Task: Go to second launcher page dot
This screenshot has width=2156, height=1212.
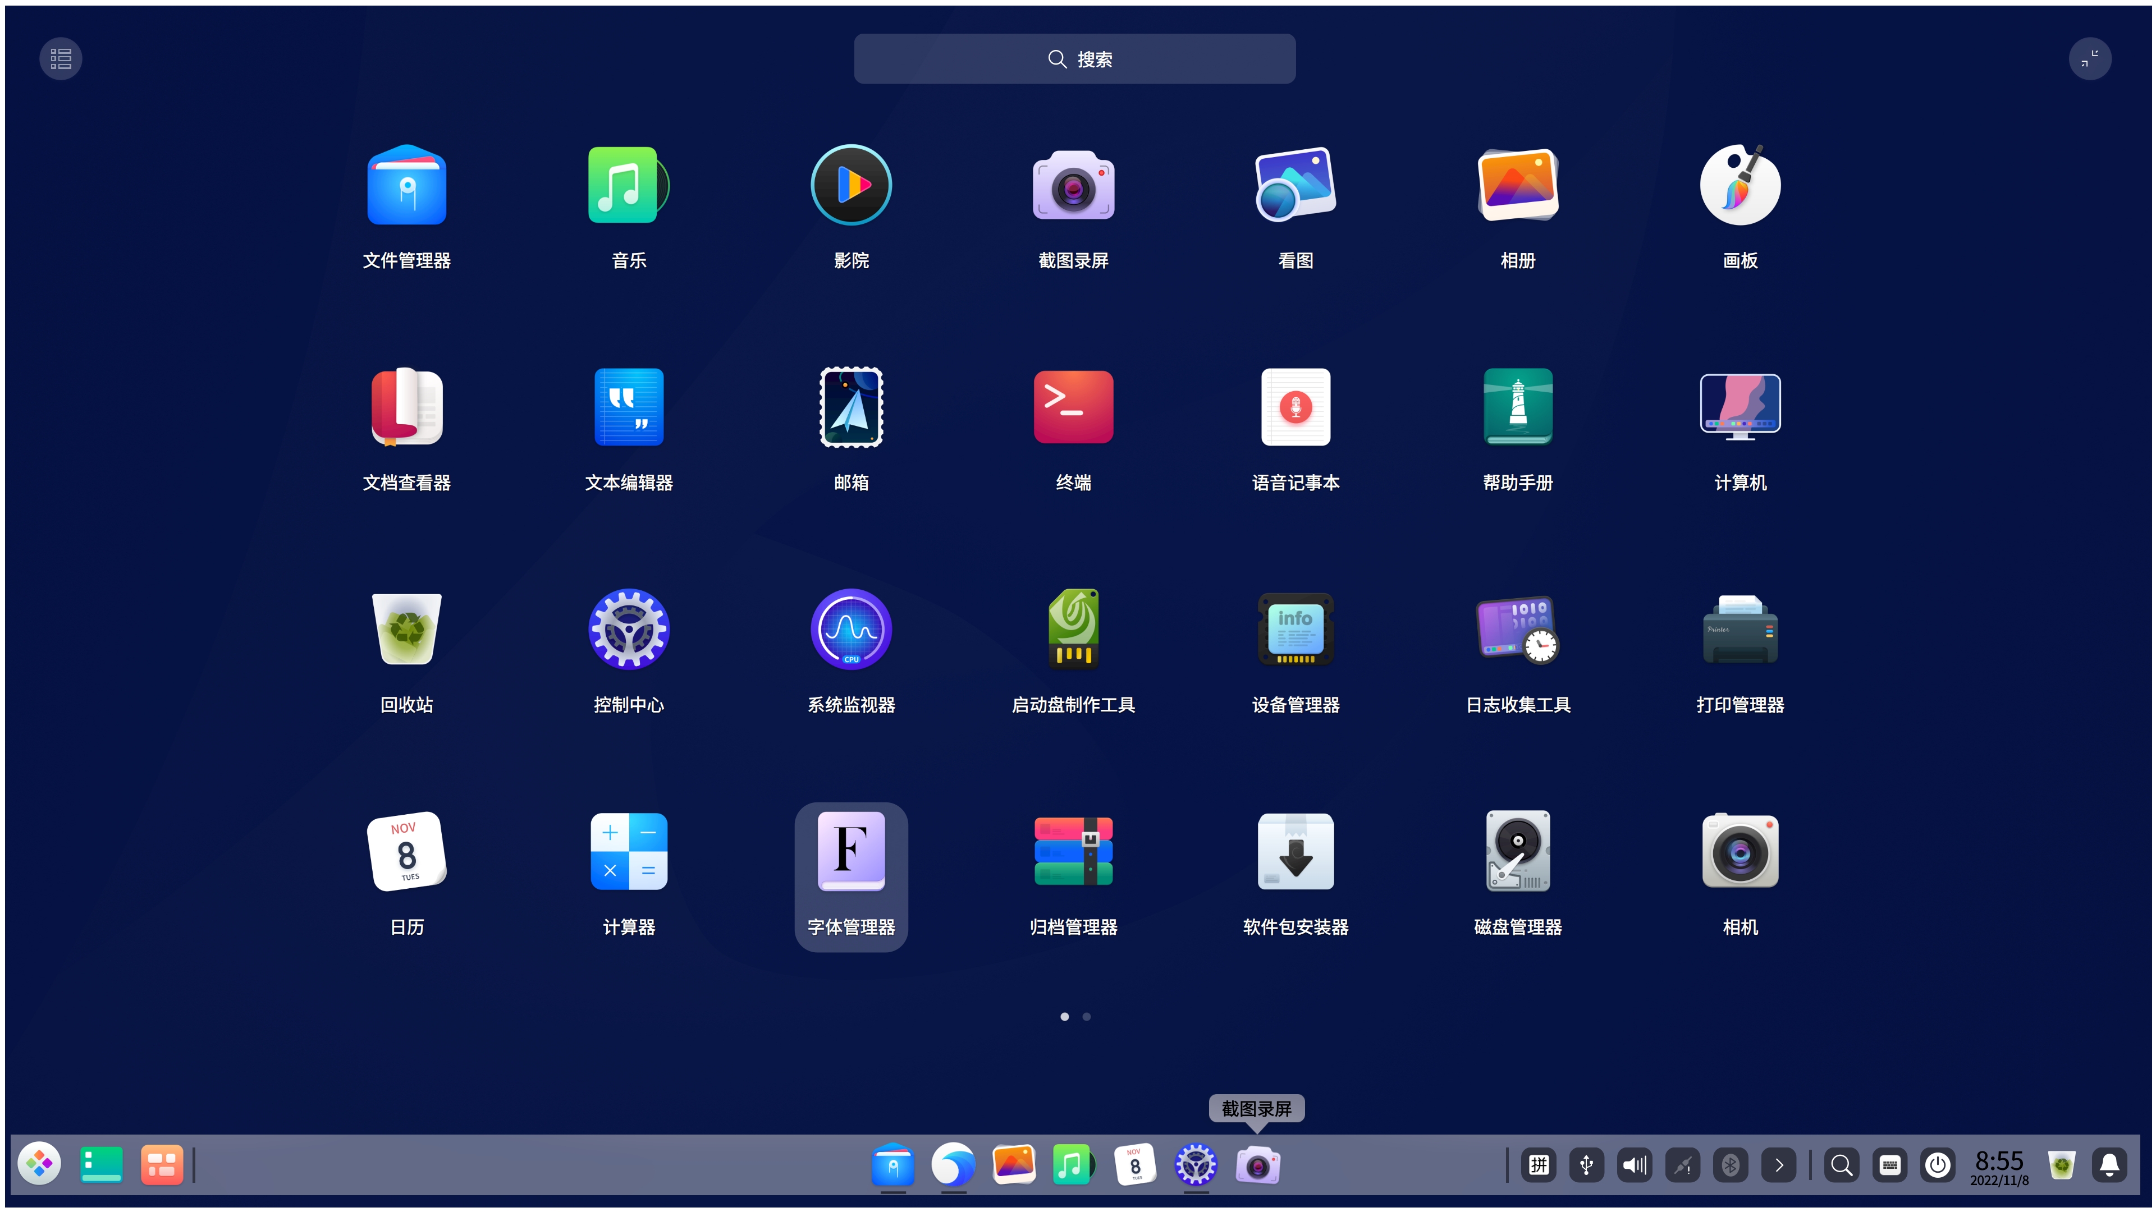Action: pyautogui.click(x=1086, y=1016)
